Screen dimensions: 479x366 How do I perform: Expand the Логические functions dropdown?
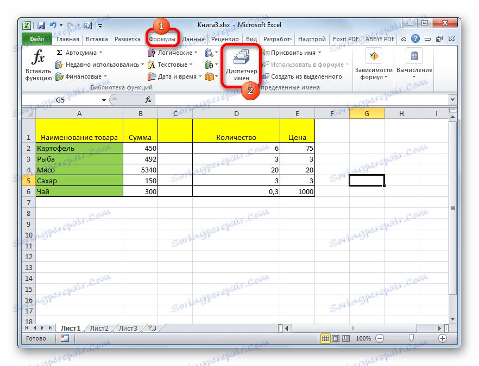[172, 53]
